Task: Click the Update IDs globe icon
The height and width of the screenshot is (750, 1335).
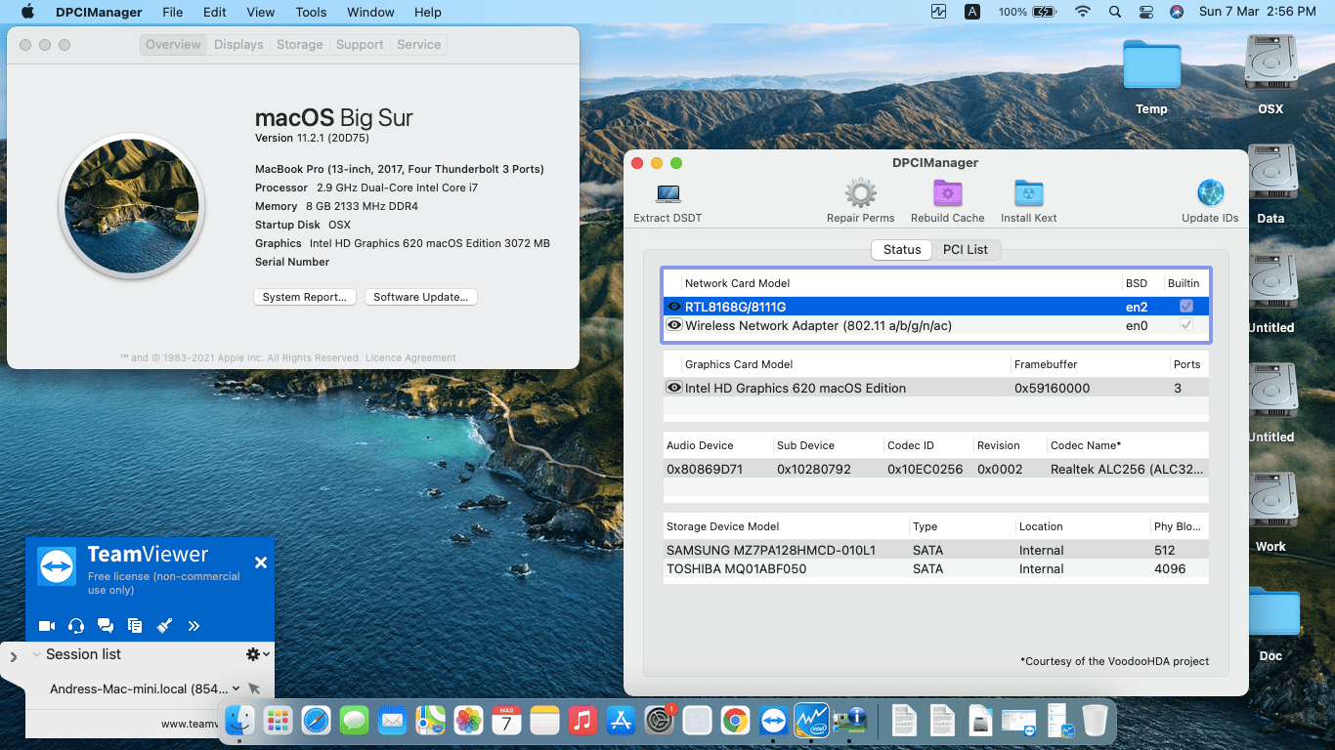Action: point(1210,193)
